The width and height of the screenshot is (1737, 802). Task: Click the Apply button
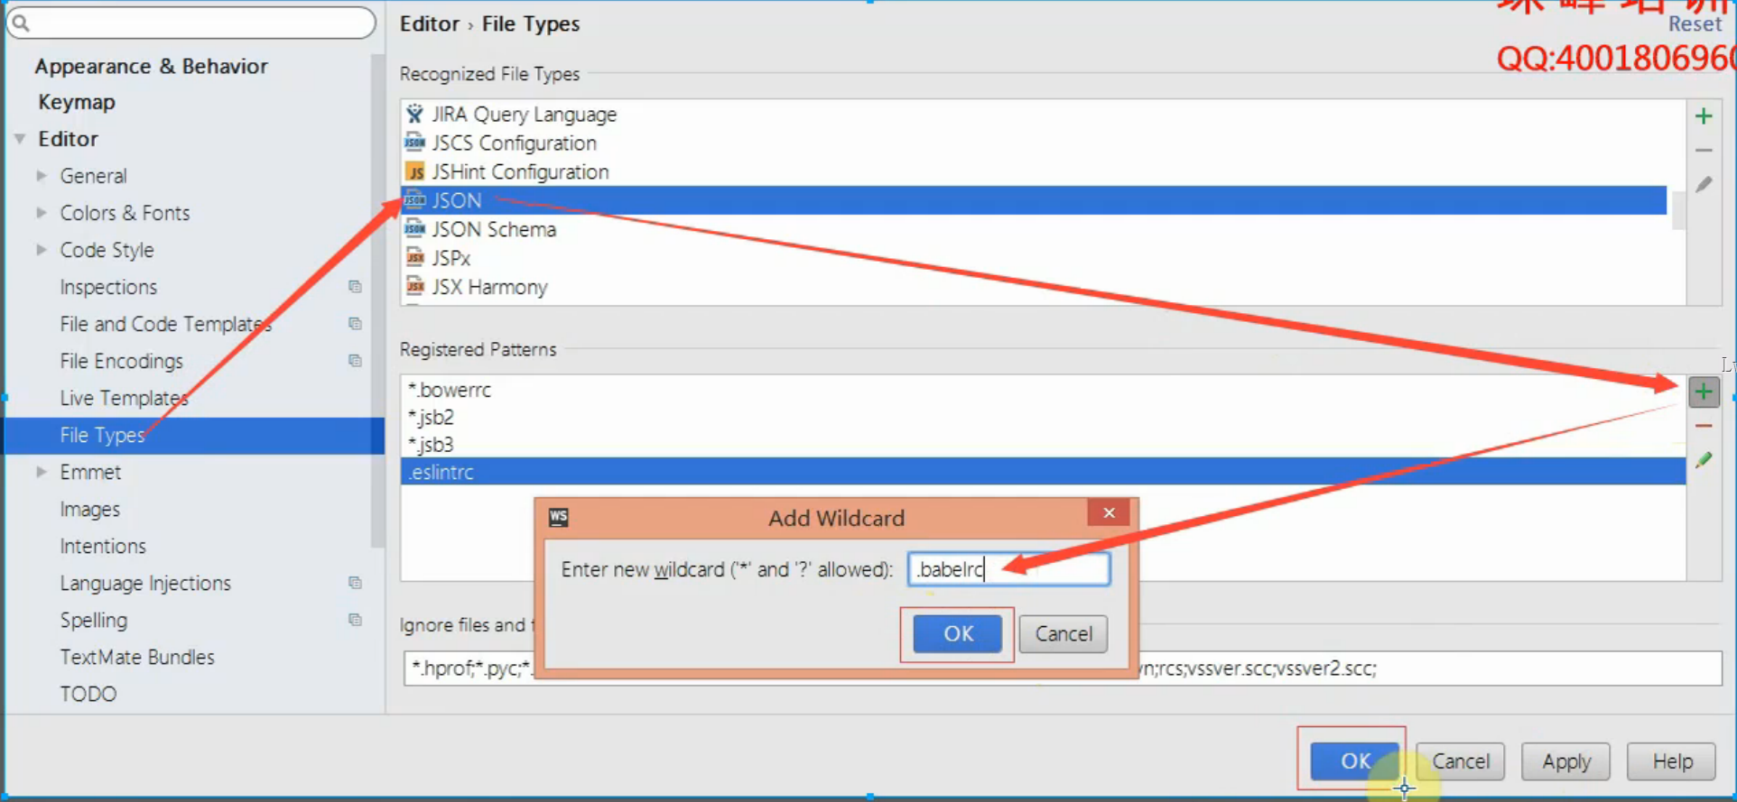coord(1566,761)
